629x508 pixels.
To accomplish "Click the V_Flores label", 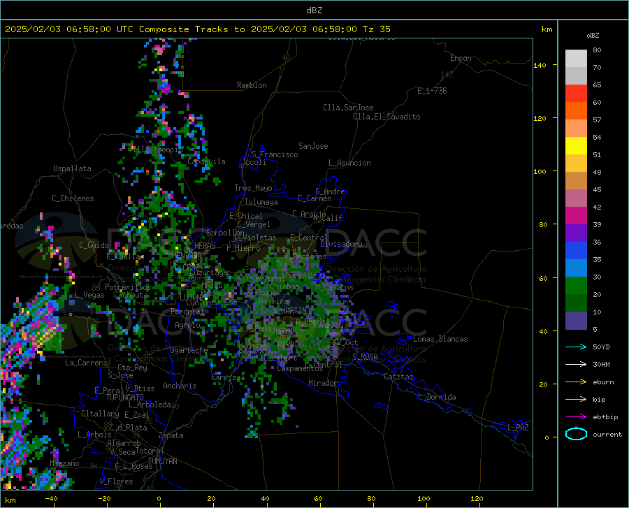I will pyautogui.click(x=116, y=481).
